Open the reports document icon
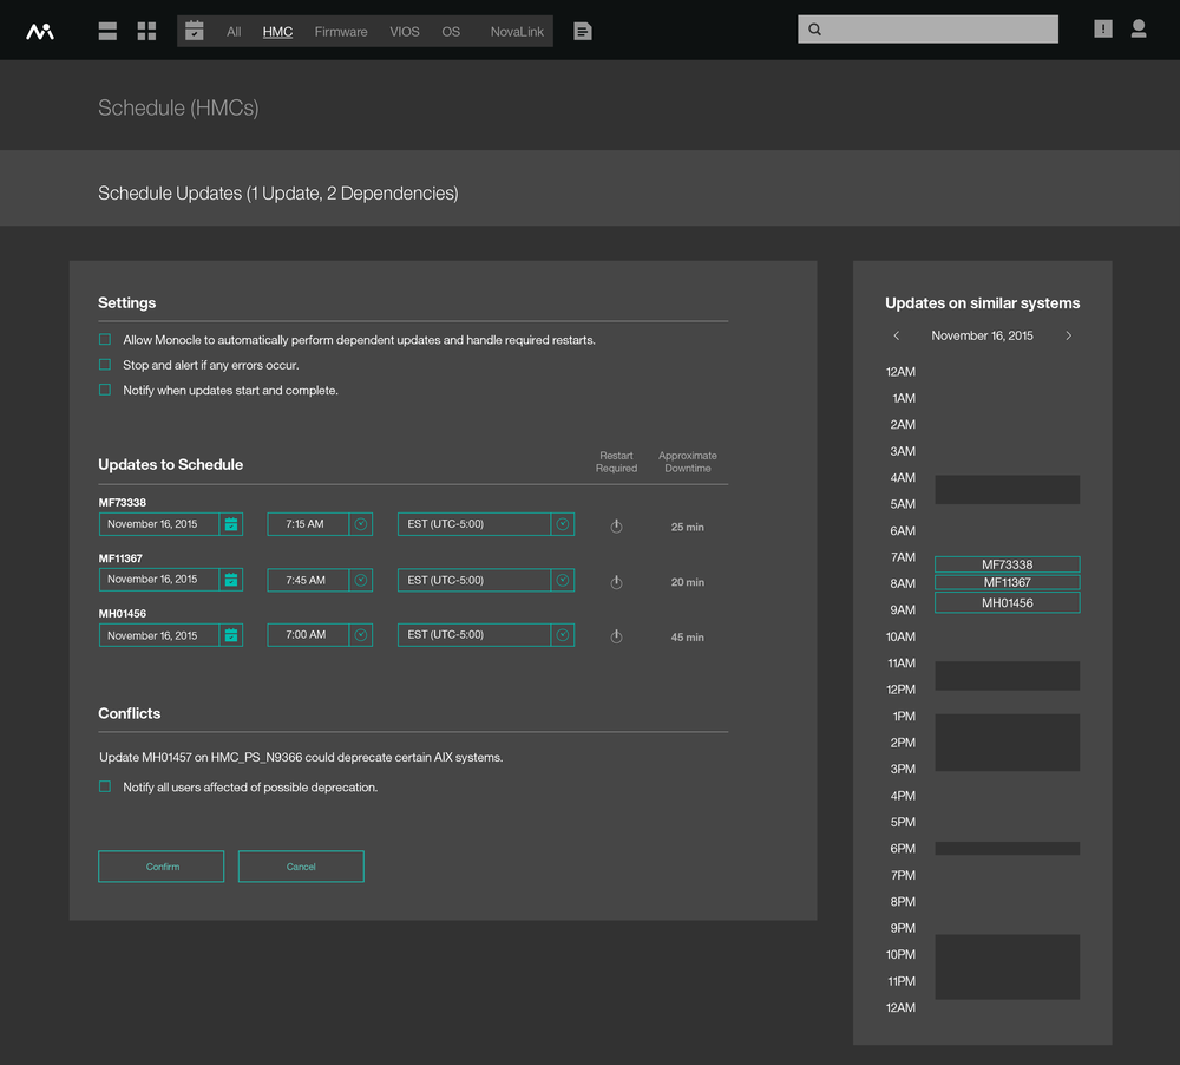 [582, 31]
